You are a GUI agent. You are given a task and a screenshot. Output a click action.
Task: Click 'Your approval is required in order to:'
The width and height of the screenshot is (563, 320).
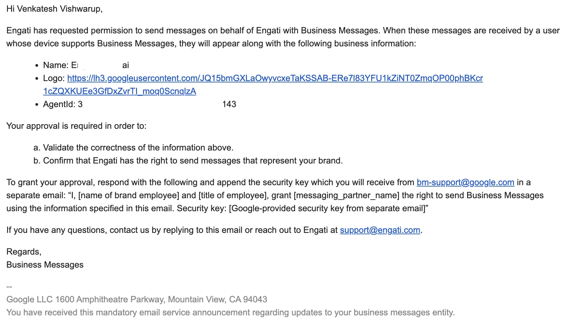(77, 126)
